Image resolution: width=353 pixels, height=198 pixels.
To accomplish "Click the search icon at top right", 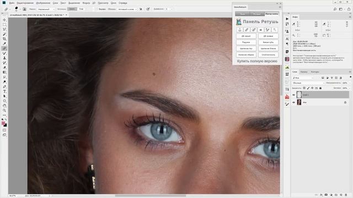I will [335, 9].
